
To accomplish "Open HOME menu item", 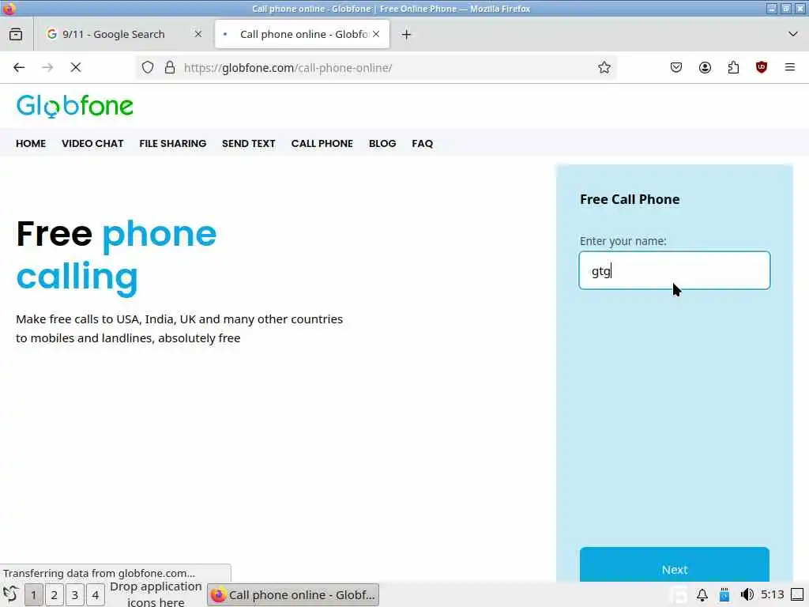I will [x=31, y=144].
